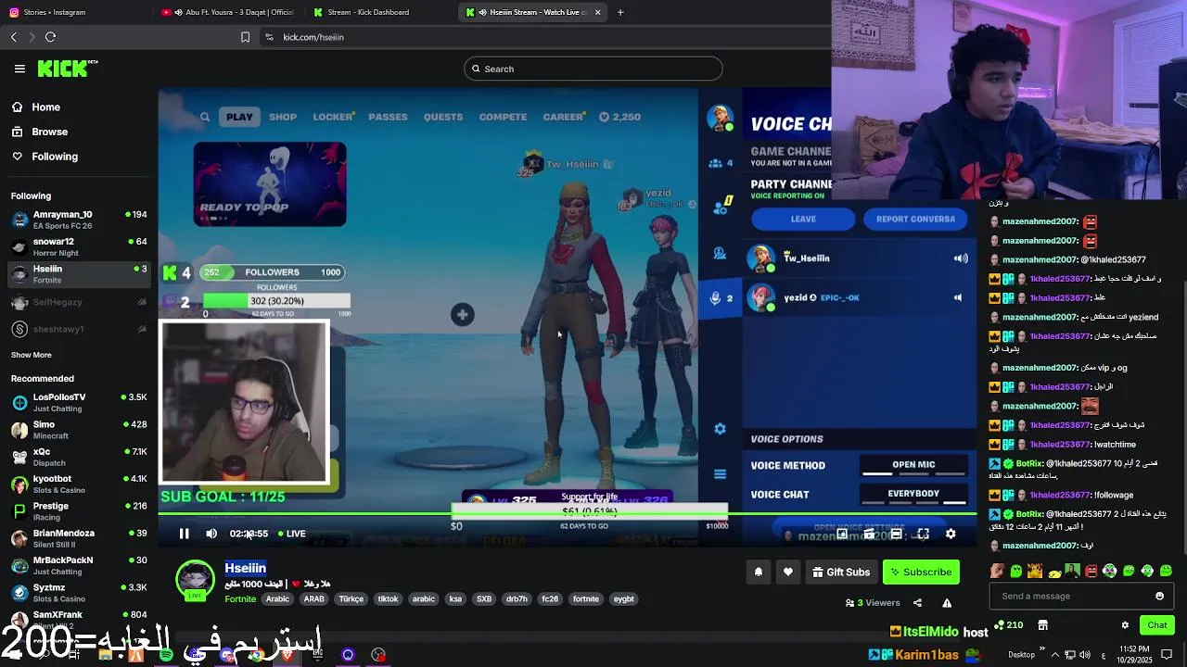Click the green Chat send button
The width and height of the screenshot is (1187, 667).
[1156, 625]
